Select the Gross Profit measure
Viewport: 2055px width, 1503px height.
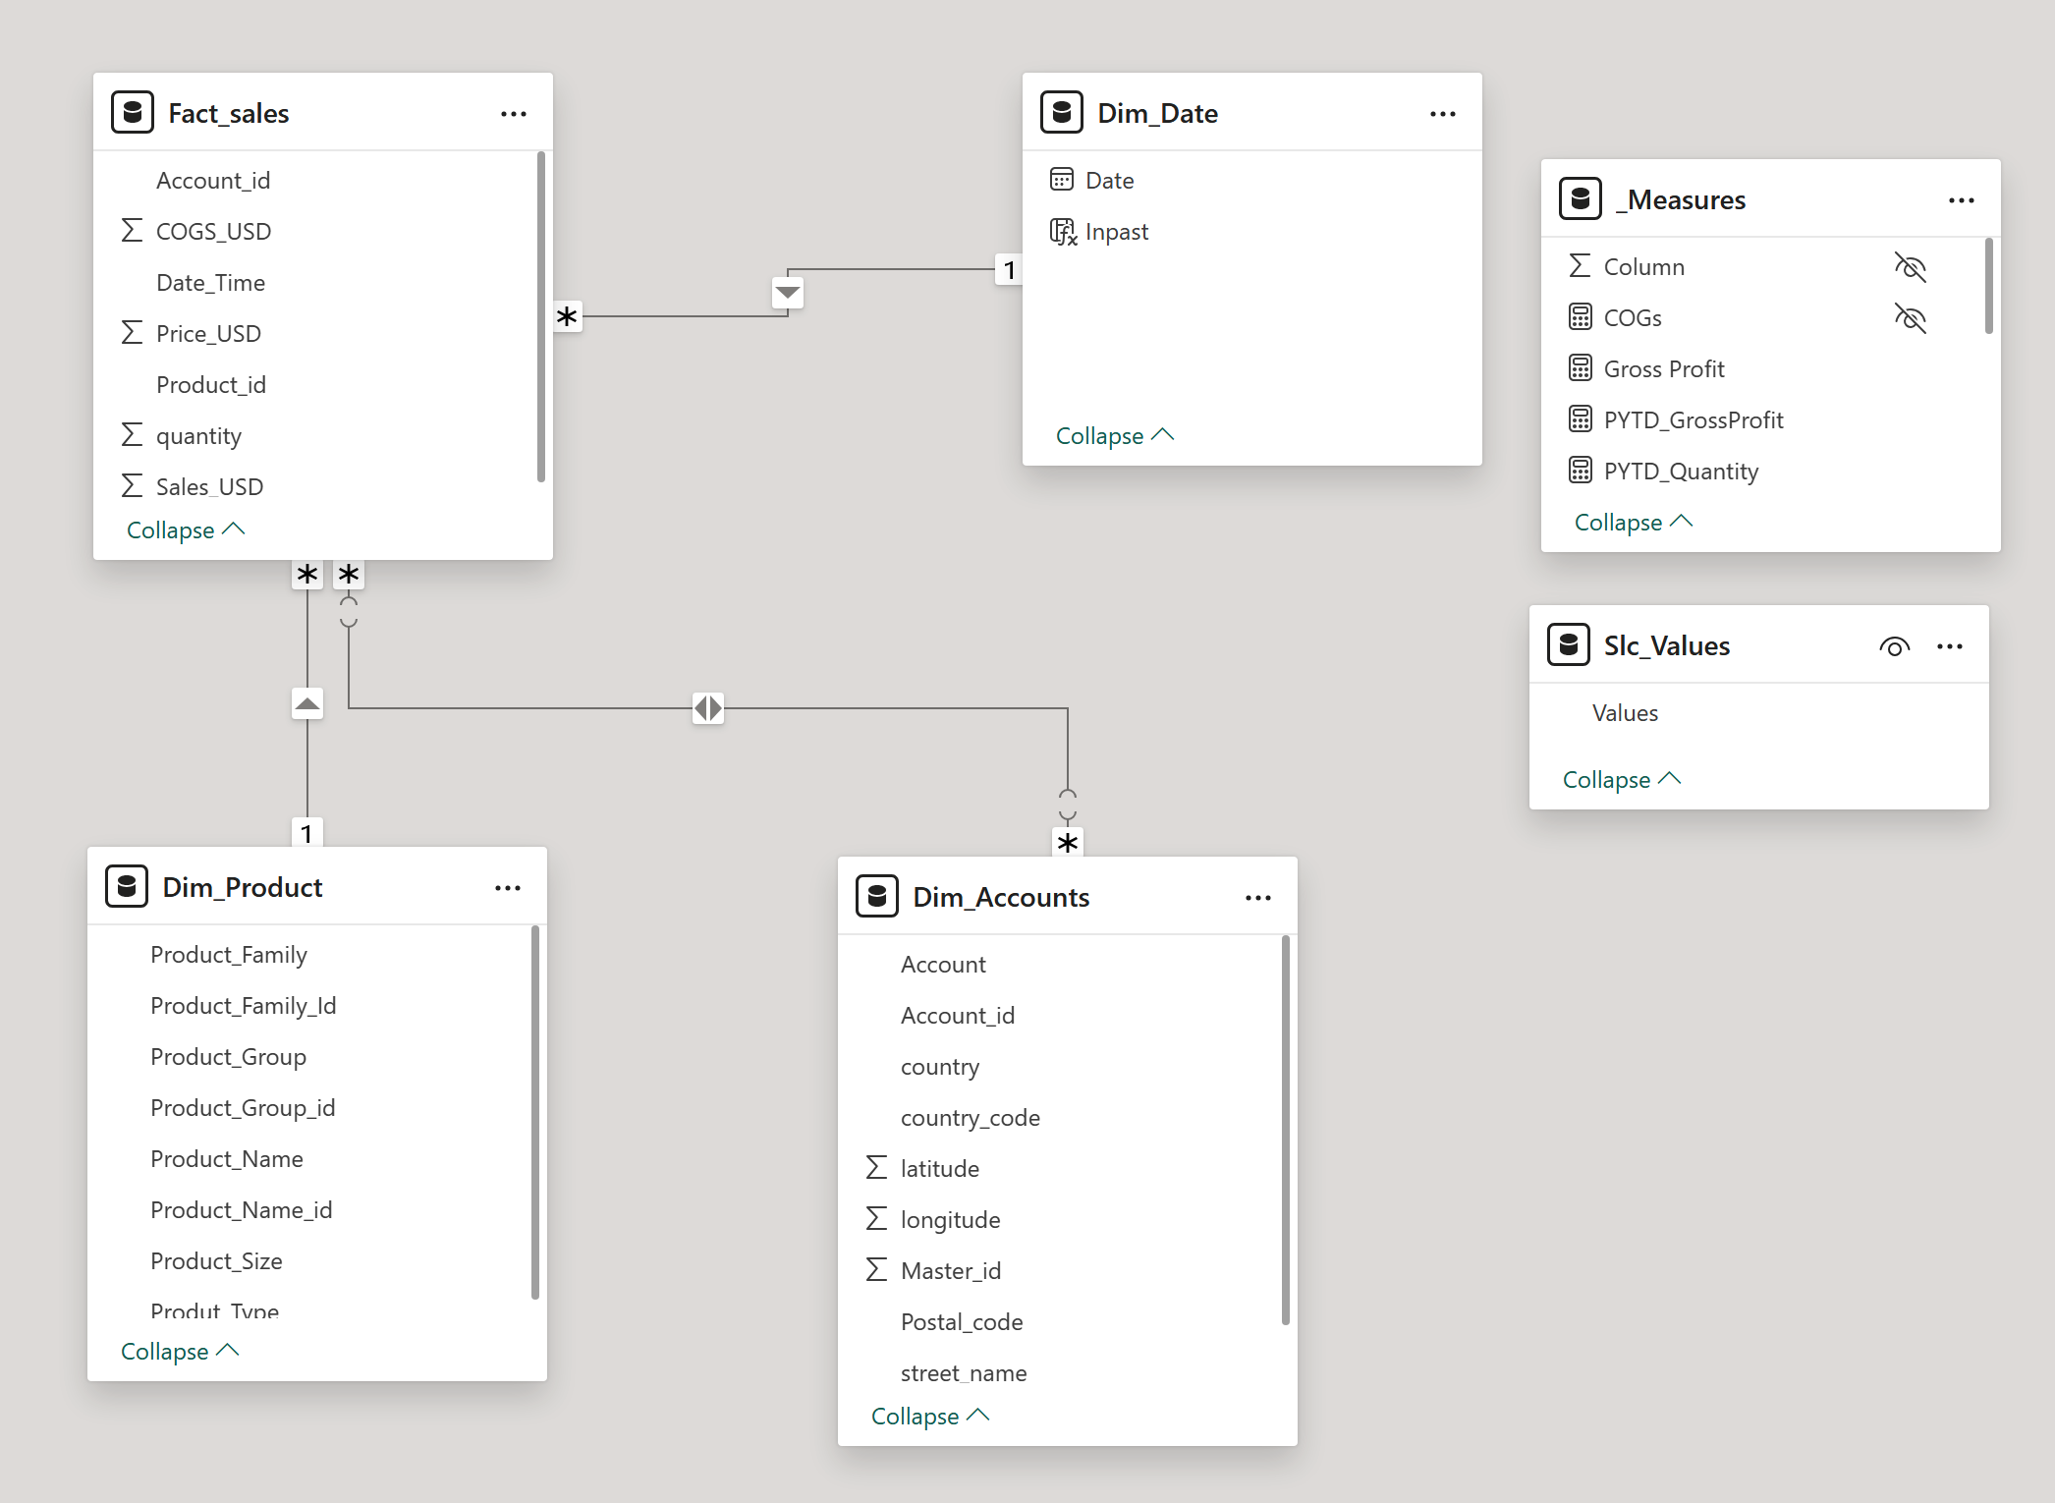1663,369
